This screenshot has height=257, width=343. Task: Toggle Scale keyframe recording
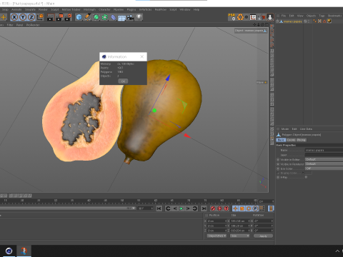coord(242,208)
